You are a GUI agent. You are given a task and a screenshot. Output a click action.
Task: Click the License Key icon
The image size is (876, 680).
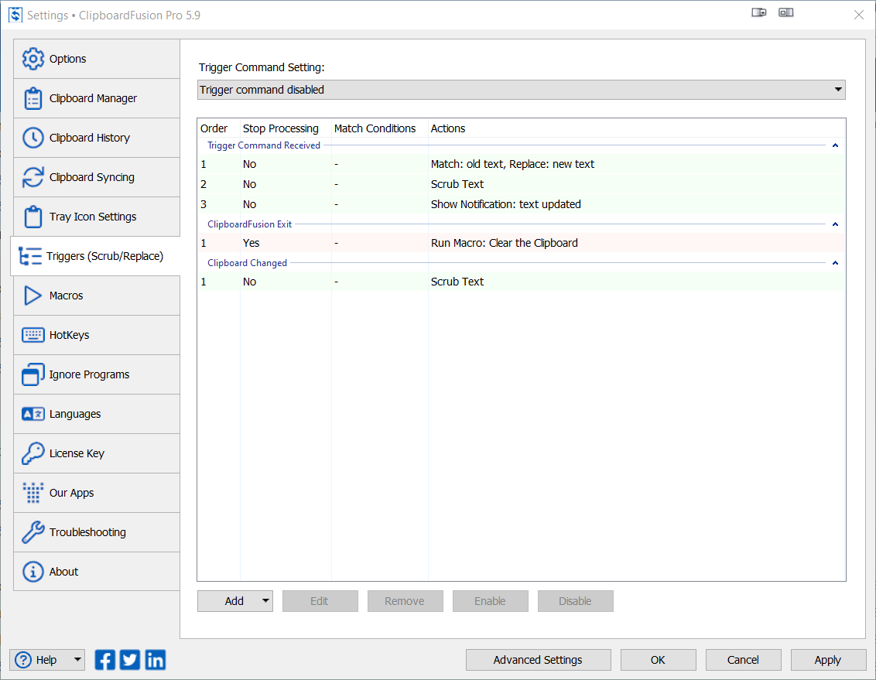33,453
